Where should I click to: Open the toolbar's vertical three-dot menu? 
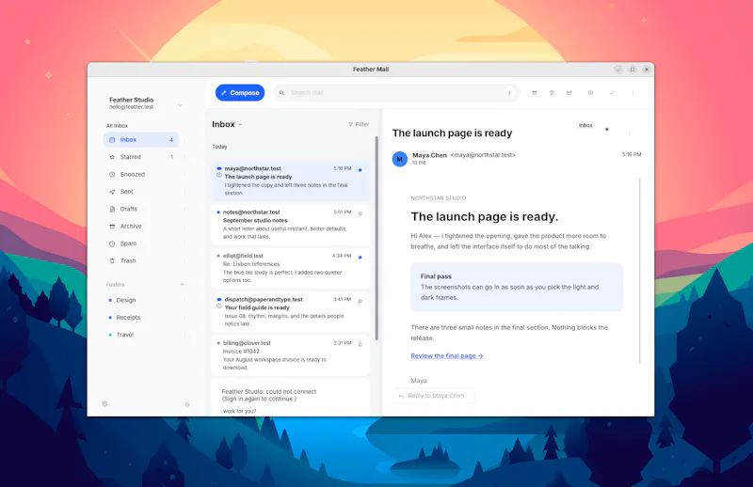pos(633,92)
